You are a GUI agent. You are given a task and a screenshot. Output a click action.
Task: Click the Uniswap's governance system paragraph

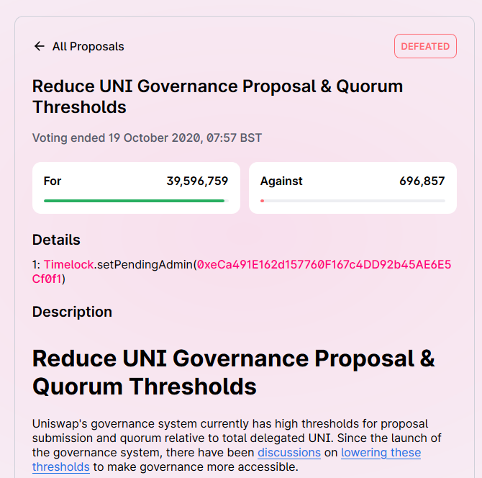(237, 446)
